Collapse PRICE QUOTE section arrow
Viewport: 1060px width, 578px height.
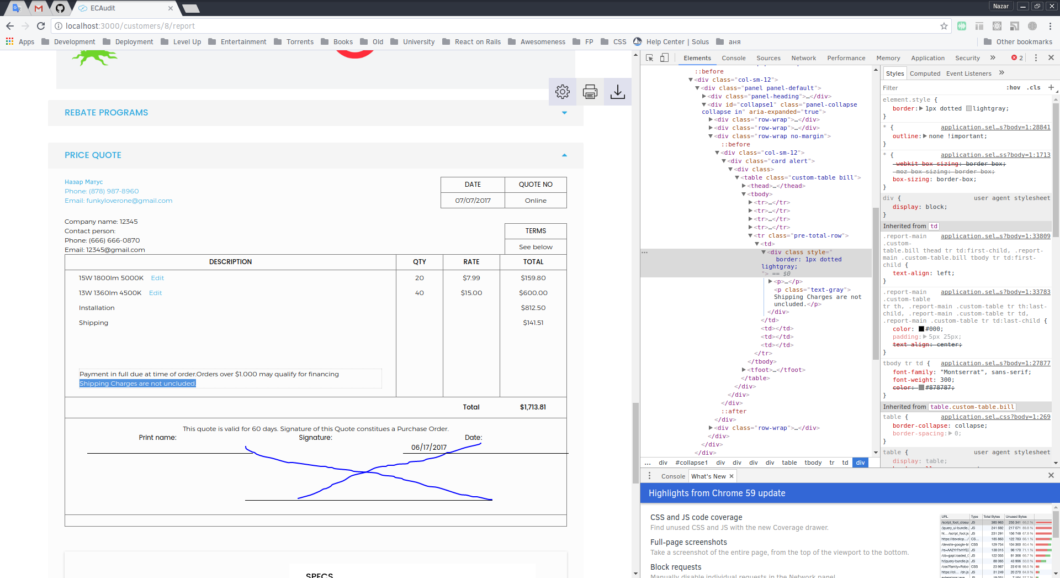coord(564,155)
